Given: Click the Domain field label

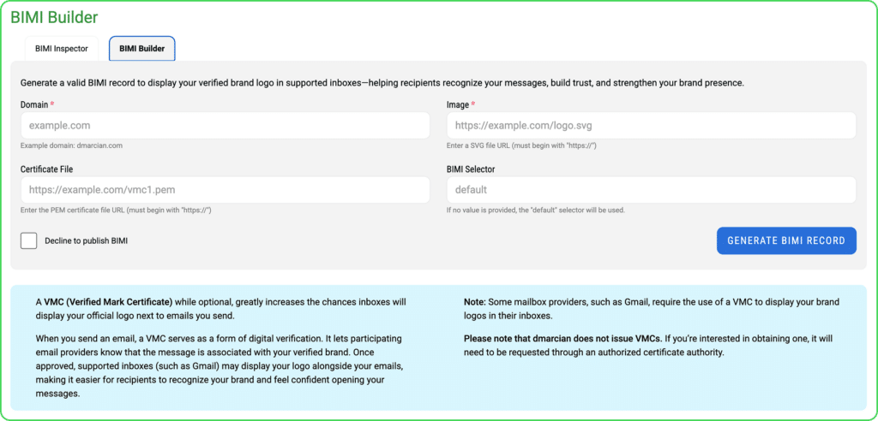Looking at the screenshot, I should click(x=33, y=104).
